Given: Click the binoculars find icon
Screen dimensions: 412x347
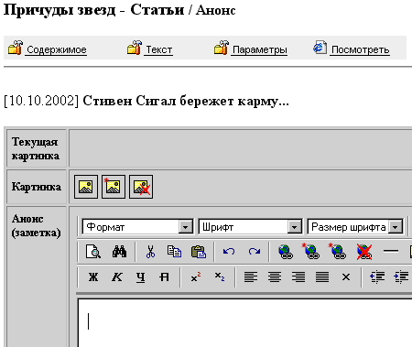Looking at the screenshot, I should click(x=119, y=252).
